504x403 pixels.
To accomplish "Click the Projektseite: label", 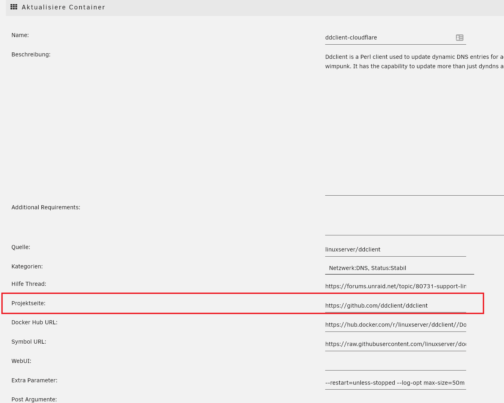I will tap(28, 303).
